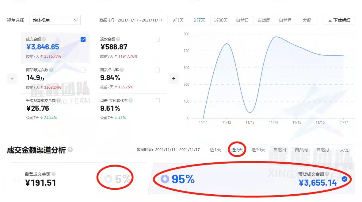Click the help icon beside 商品点击率

tap(122, 70)
